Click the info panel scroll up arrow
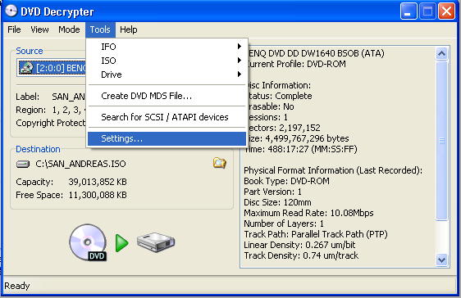Viewport: 461px width, 298px height. (x=441, y=54)
